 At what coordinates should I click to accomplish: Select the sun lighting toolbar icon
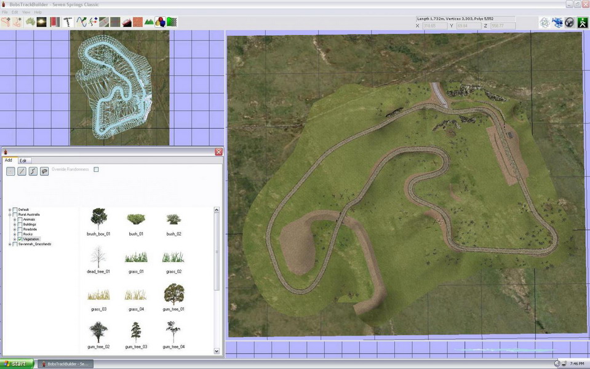[41, 22]
